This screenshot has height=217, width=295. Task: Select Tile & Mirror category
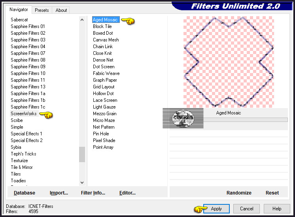22,167
